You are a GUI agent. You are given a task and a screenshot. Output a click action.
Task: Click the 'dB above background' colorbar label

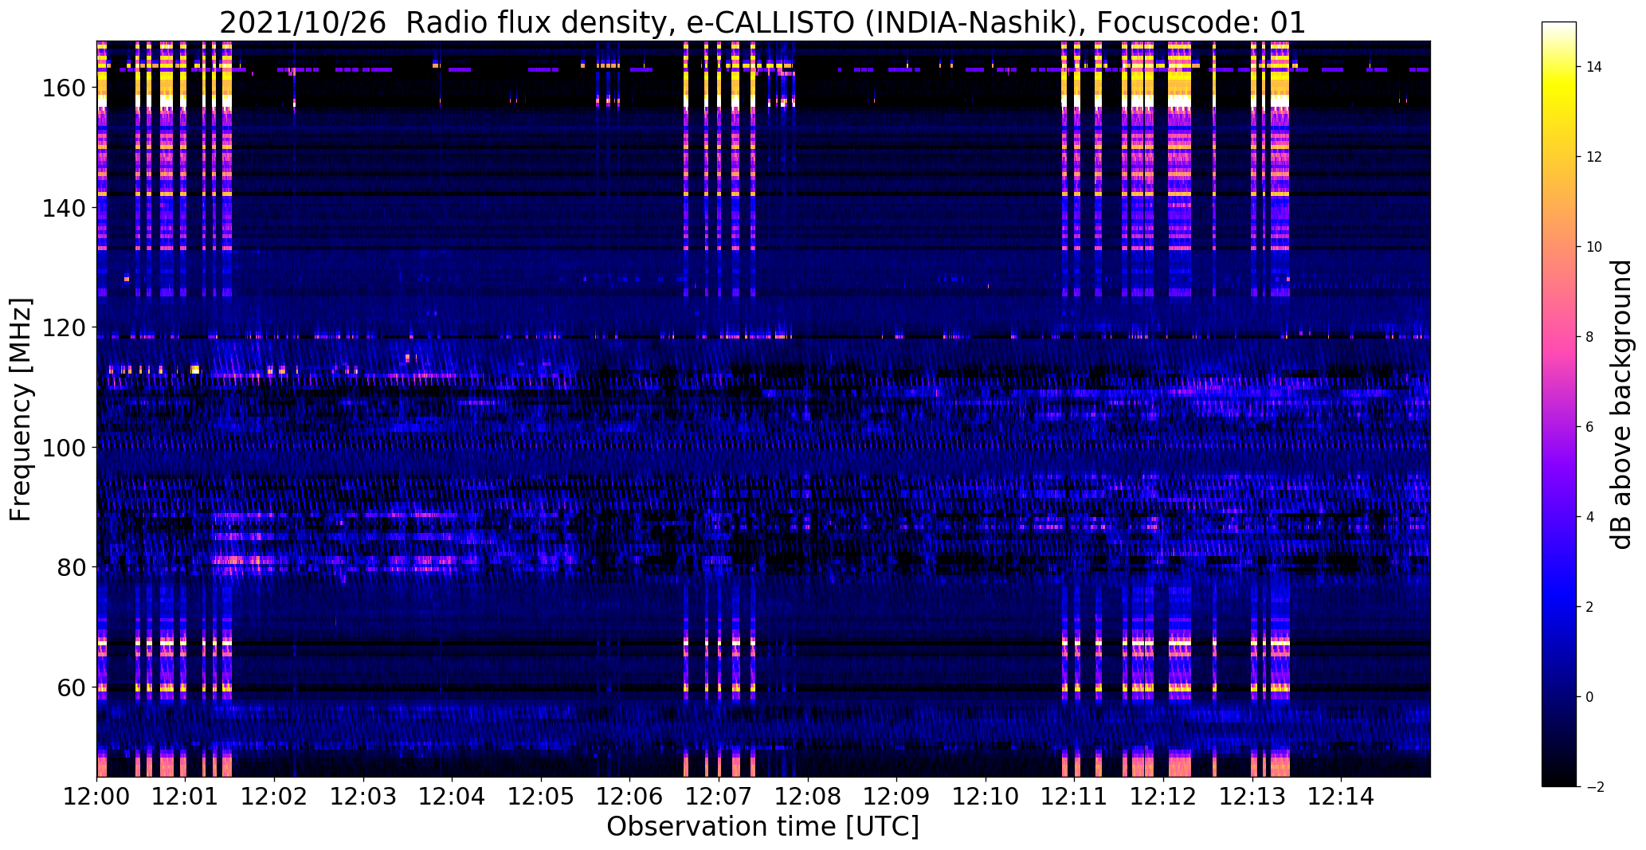coord(1622,405)
